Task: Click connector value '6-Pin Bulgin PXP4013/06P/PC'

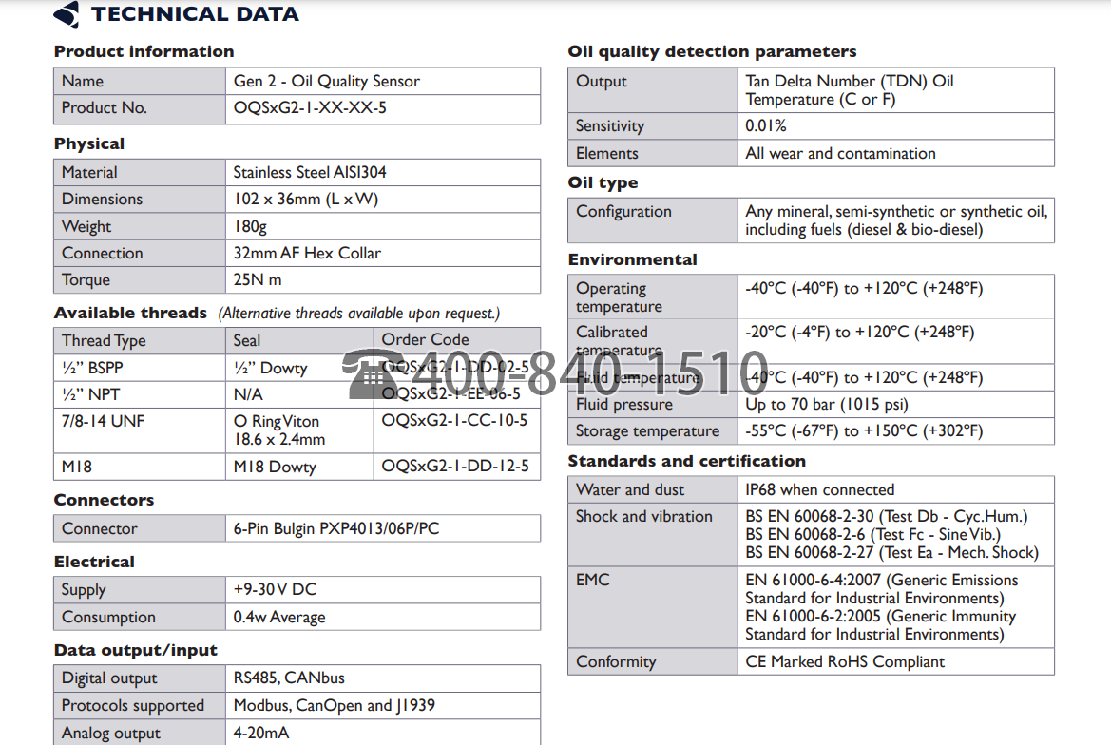Action: click(336, 528)
